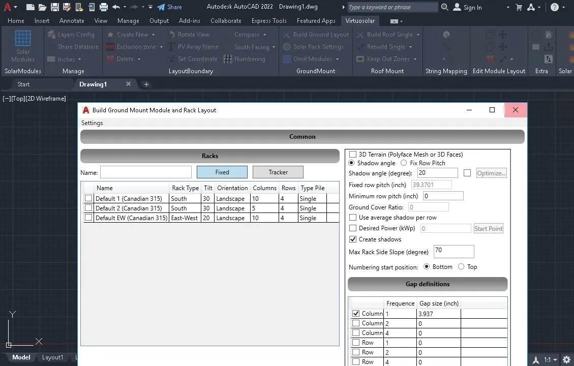Click the Share Database tool

tap(73, 47)
